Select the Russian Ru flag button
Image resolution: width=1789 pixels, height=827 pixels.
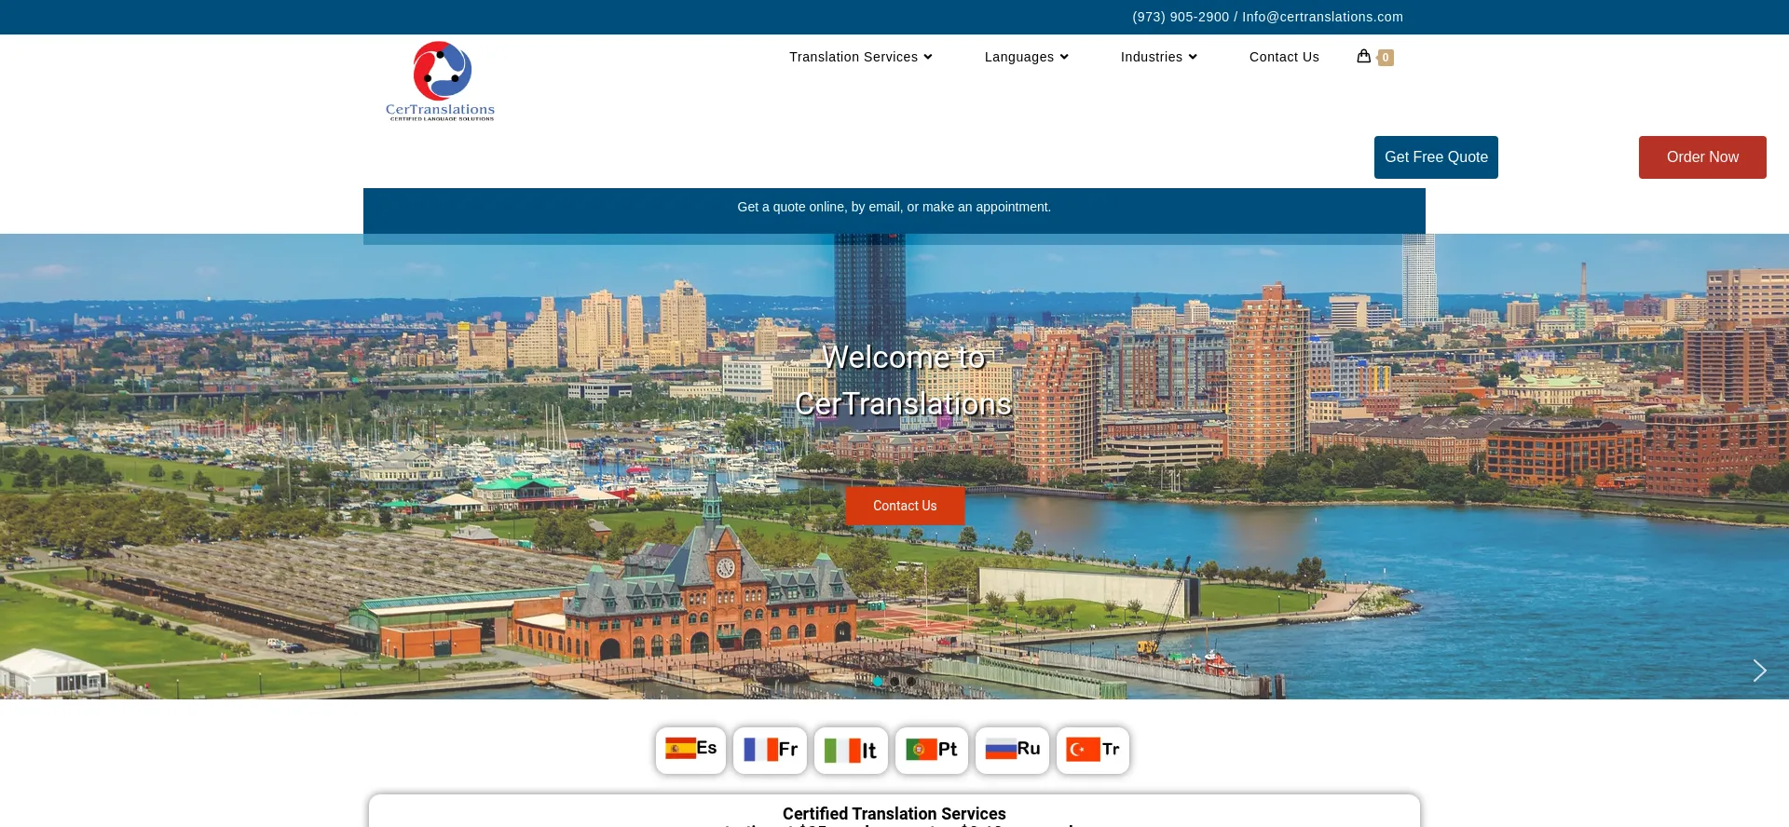click(x=1012, y=750)
